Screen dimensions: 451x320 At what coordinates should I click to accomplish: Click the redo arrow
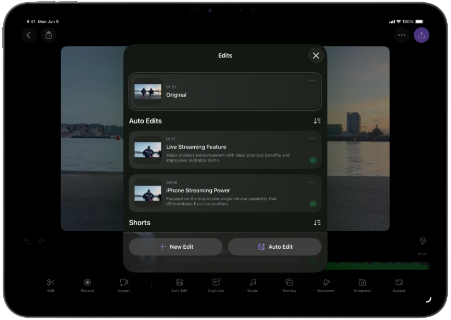click(41, 241)
